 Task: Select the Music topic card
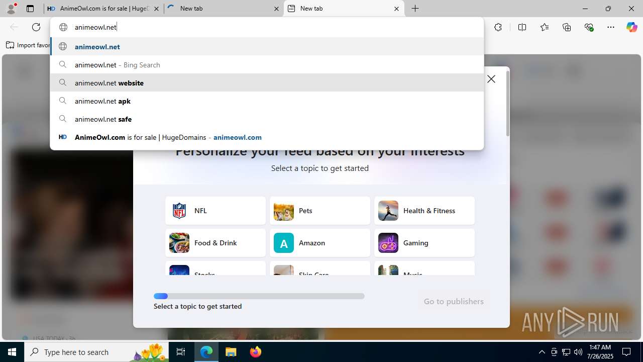[x=424, y=268]
